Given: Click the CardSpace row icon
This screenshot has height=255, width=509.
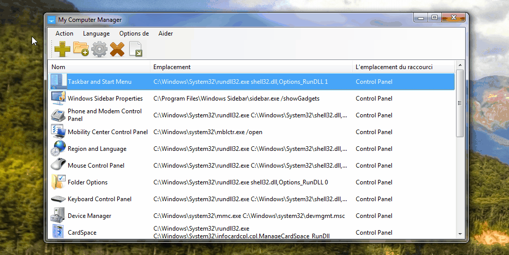Looking at the screenshot, I should point(59,231).
